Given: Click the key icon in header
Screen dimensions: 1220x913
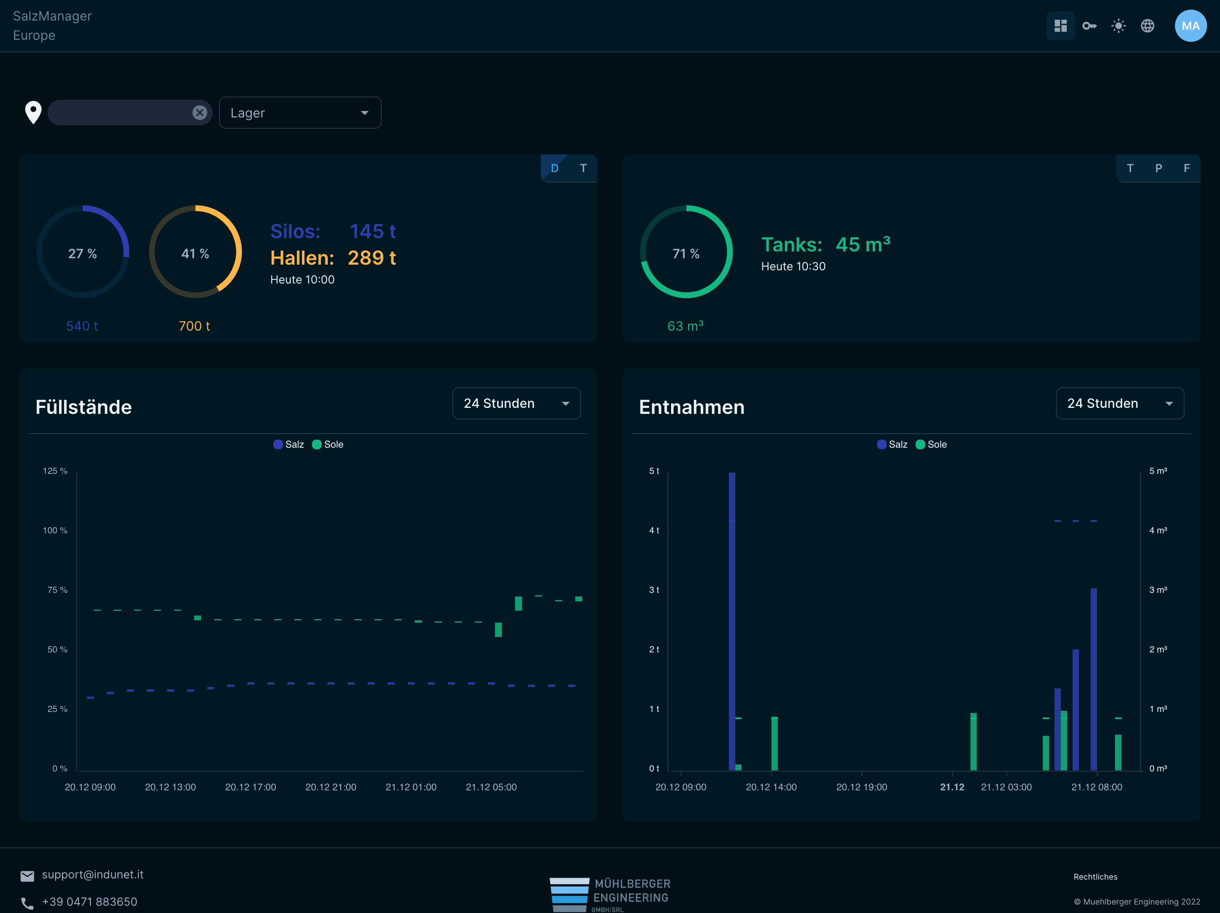Looking at the screenshot, I should point(1089,26).
